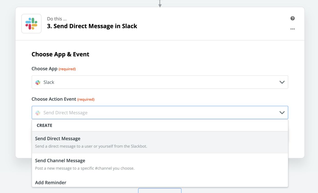318x193 pixels.
Task: Click the 'Choose Action Event' label
Action: click(x=54, y=99)
